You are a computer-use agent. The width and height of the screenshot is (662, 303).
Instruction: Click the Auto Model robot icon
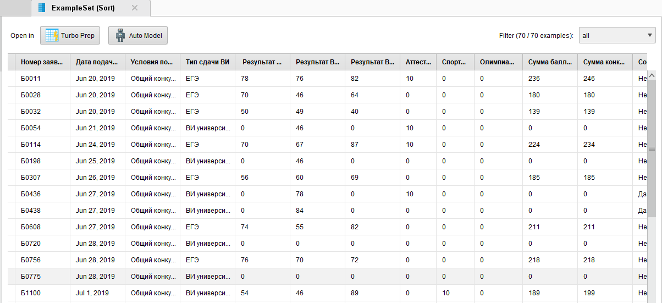click(120, 36)
